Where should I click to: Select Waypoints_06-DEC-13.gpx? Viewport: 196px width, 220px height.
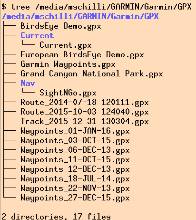[x=75, y=150]
